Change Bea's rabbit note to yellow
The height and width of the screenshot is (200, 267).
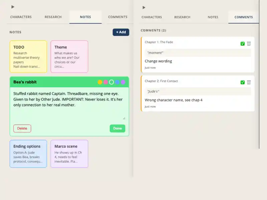(x=100, y=82)
